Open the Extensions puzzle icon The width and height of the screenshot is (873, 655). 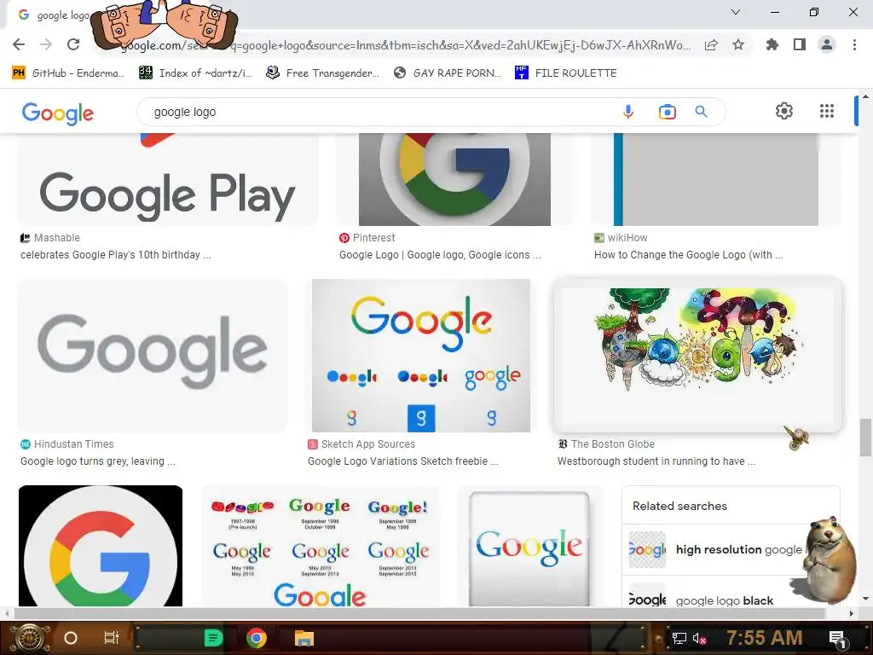[x=772, y=44]
